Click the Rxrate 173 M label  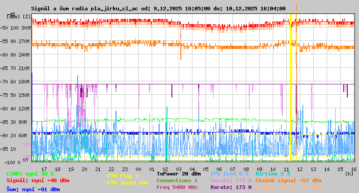(x=231, y=187)
